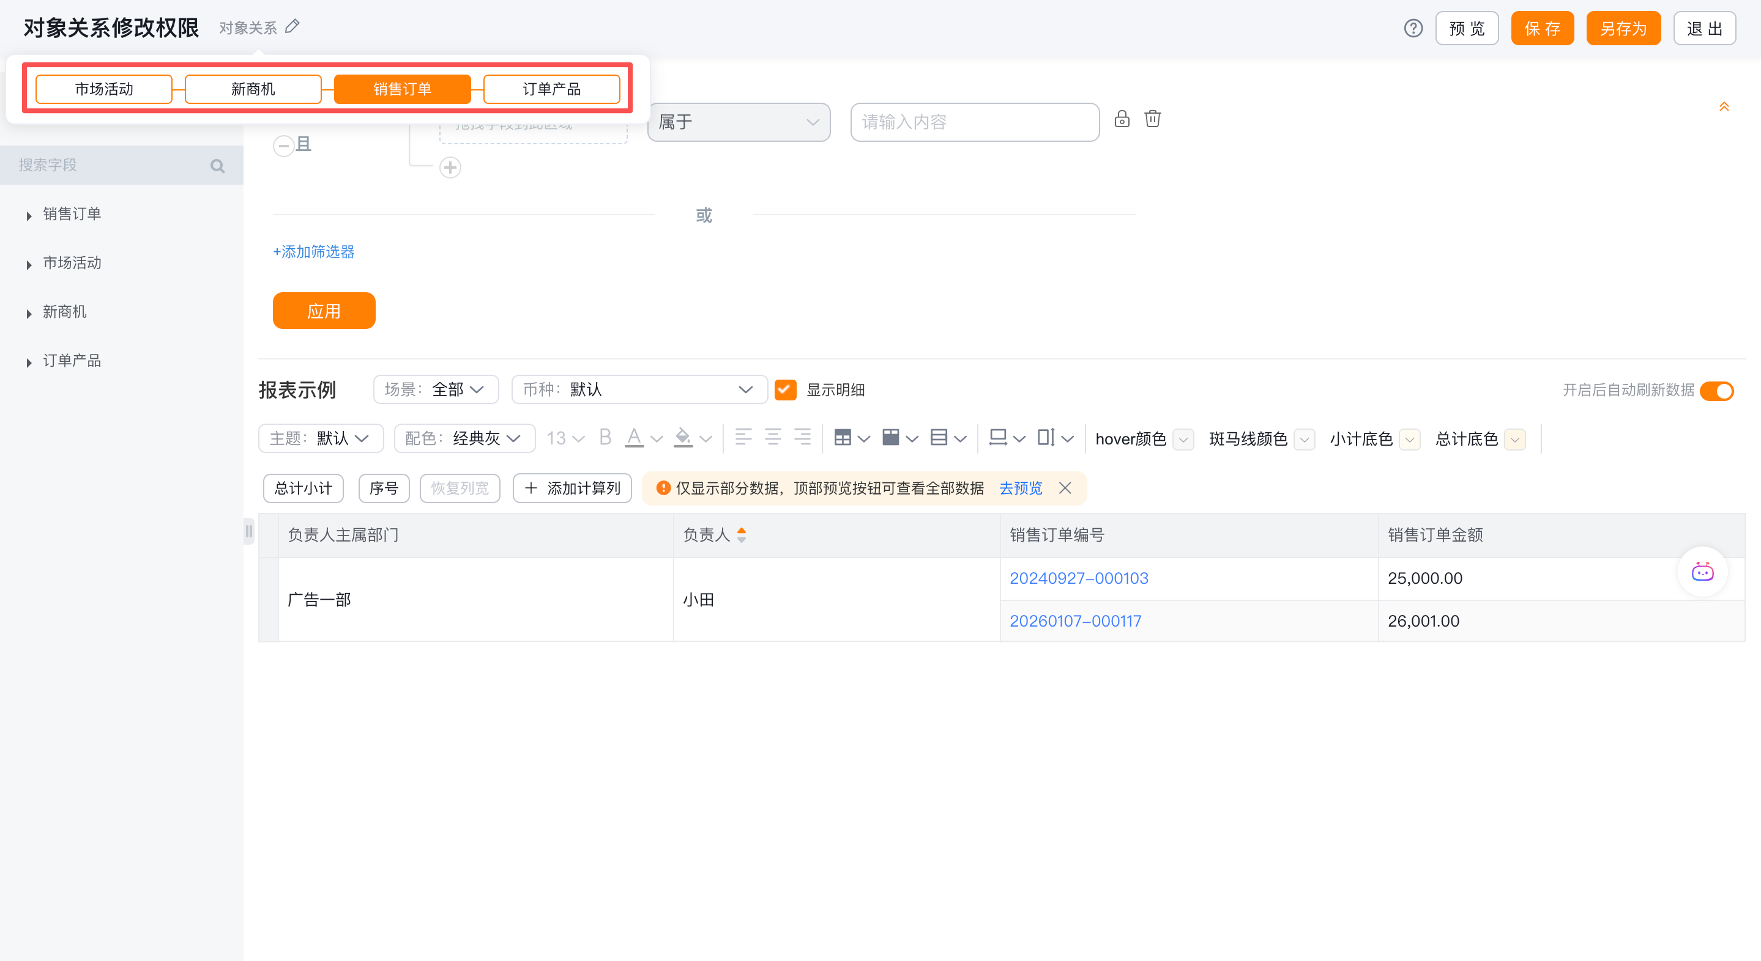Image resolution: width=1761 pixels, height=961 pixels.
Task: Click the row lines style icon
Action: coord(939,438)
